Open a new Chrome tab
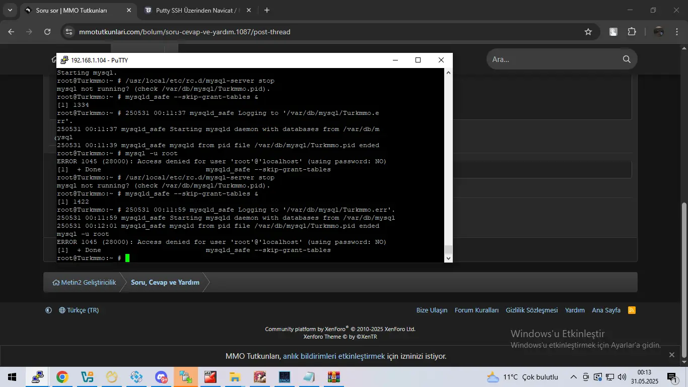Screen dimensions: 688x387 click(267, 10)
